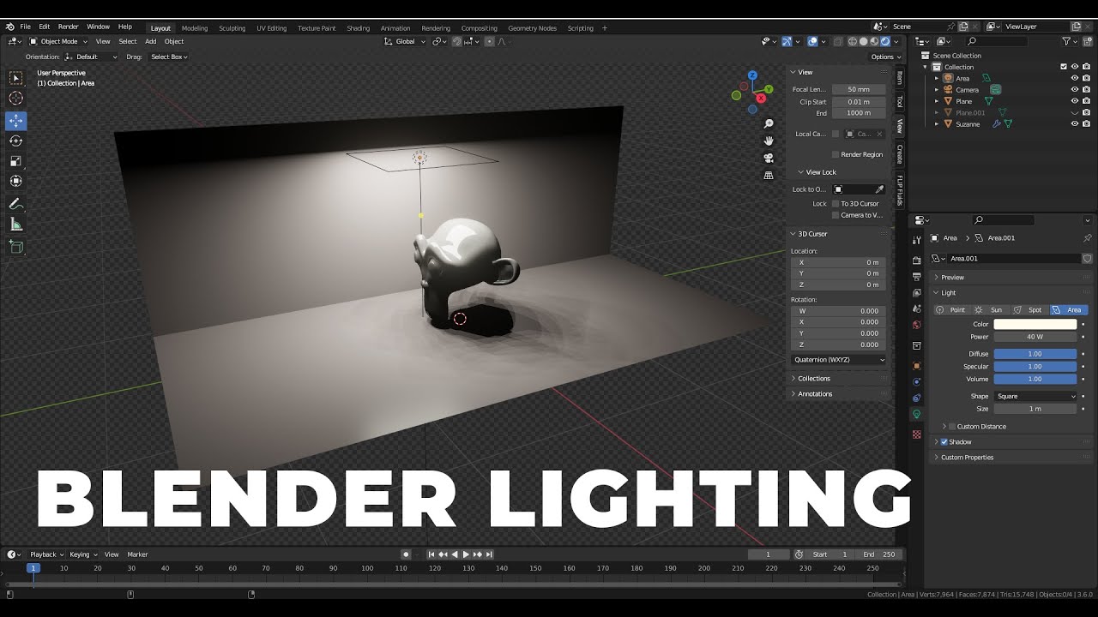This screenshot has width=1098, height=617.
Task: Click the zoom magnifier viewport gizmo
Action: pos(769,124)
